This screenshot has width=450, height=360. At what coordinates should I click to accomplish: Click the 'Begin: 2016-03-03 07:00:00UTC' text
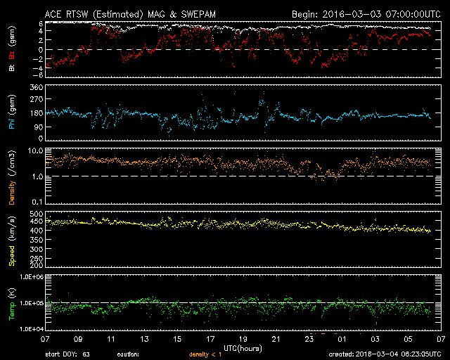(x=366, y=14)
